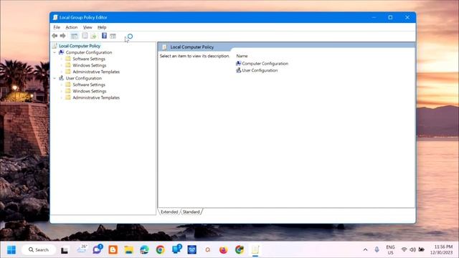The height and width of the screenshot is (258, 459).
Task: Switch to the Standard tab
Action: (191, 212)
